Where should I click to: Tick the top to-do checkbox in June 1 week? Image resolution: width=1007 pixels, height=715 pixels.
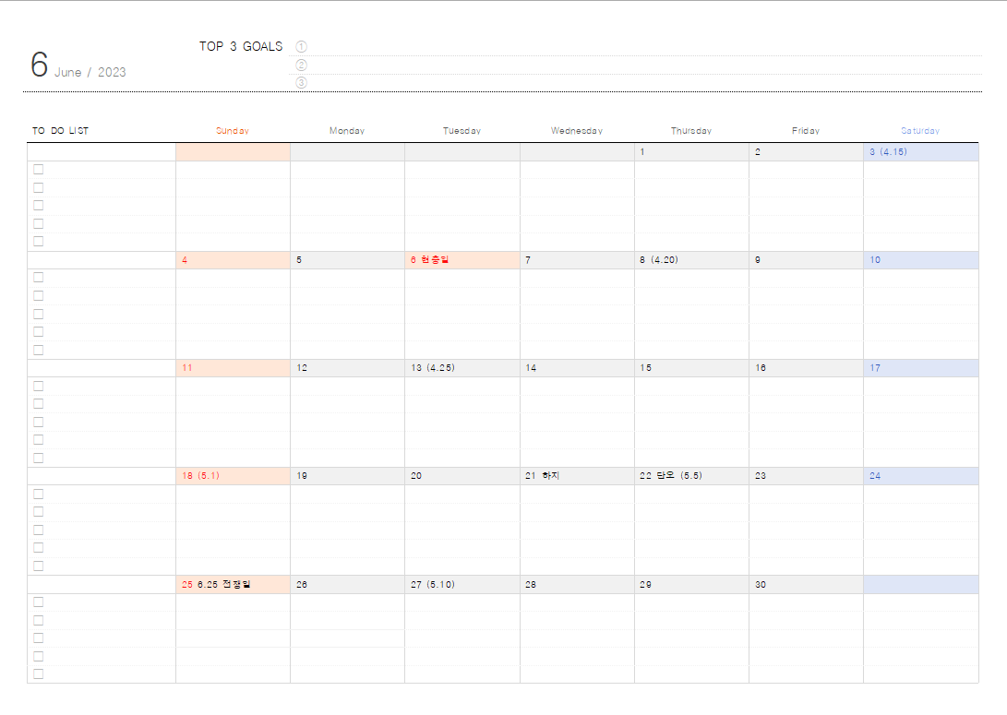(x=39, y=170)
